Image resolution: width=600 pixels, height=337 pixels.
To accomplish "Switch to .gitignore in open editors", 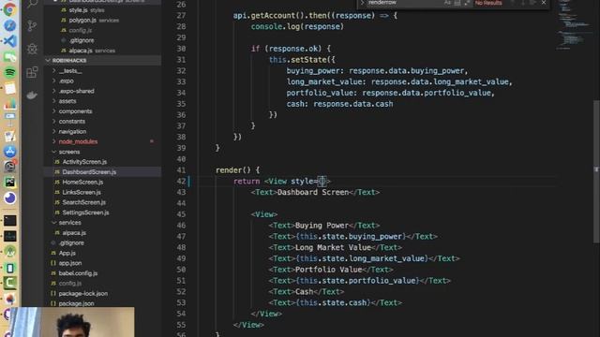I will (103, 40).
